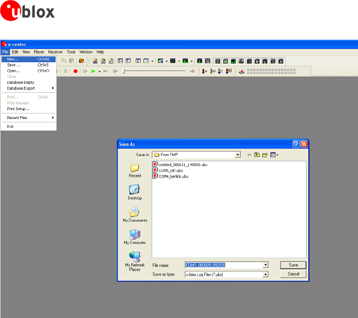358x318 pixels.
Task: Expand the Save in folder dropdown
Action: (238, 155)
